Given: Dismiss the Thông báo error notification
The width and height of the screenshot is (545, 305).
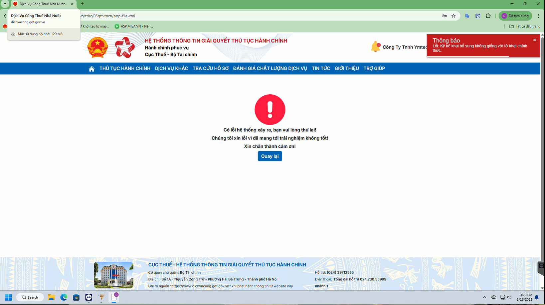Looking at the screenshot, I should (534, 40).
